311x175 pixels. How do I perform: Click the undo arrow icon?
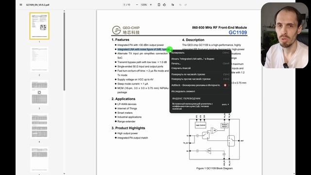pos(180,5)
